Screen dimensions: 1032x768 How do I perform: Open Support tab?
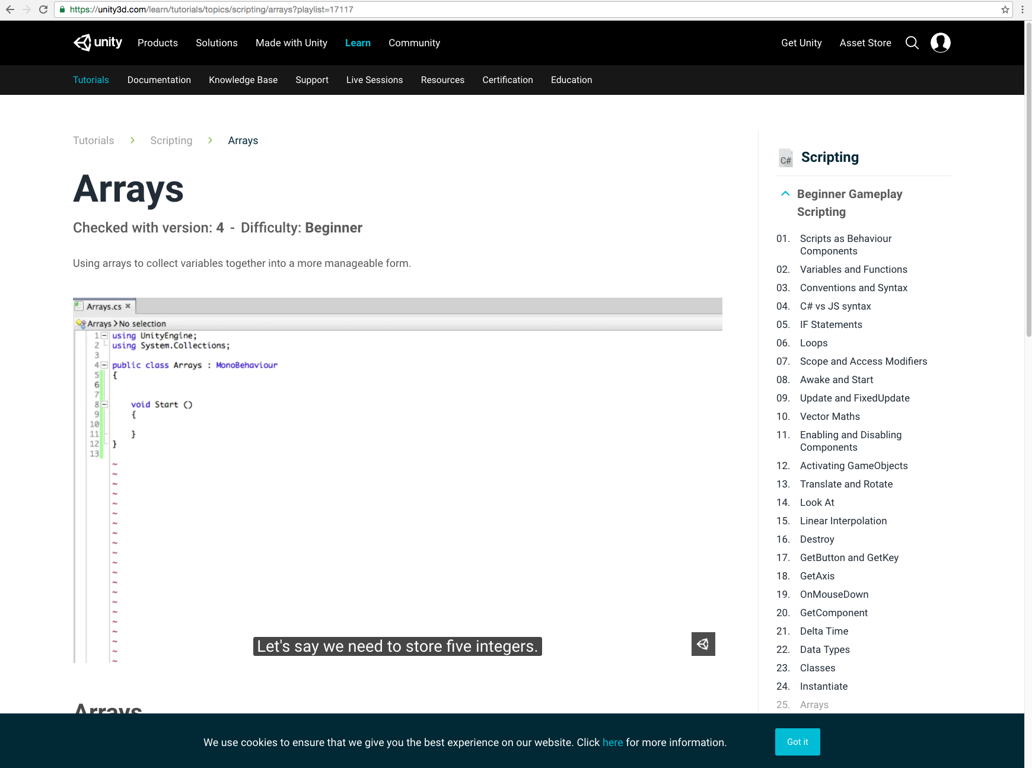tap(312, 80)
